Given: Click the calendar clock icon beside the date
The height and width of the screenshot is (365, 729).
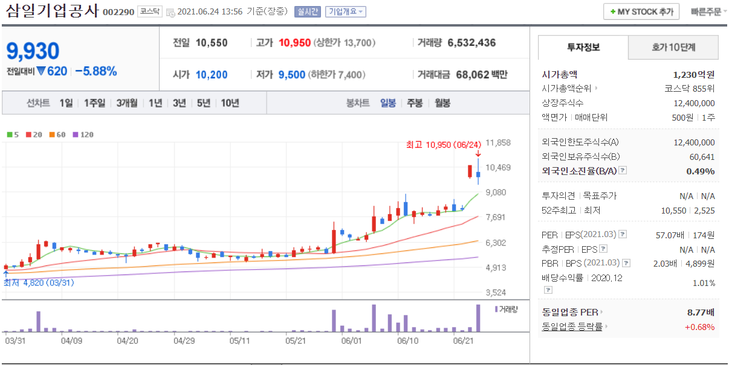Looking at the screenshot, I should pyautogui.click(x=170, y=12).
